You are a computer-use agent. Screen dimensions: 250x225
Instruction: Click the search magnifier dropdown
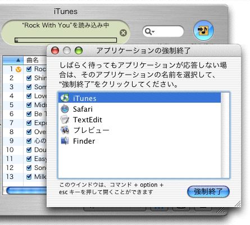(x=149, y=31)
